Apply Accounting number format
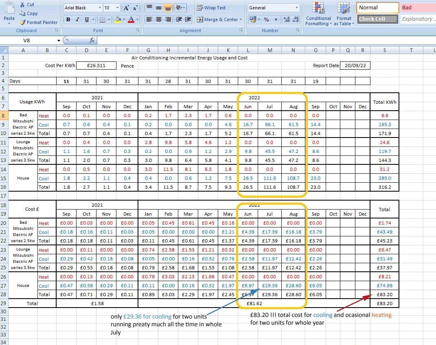Viewport: 436px width, 345px height. [x=252, y=20]
